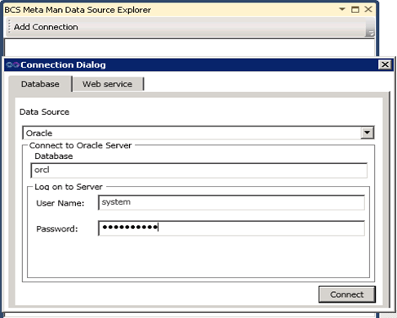Open the explorer panel's window position arrow

(342, 10)
